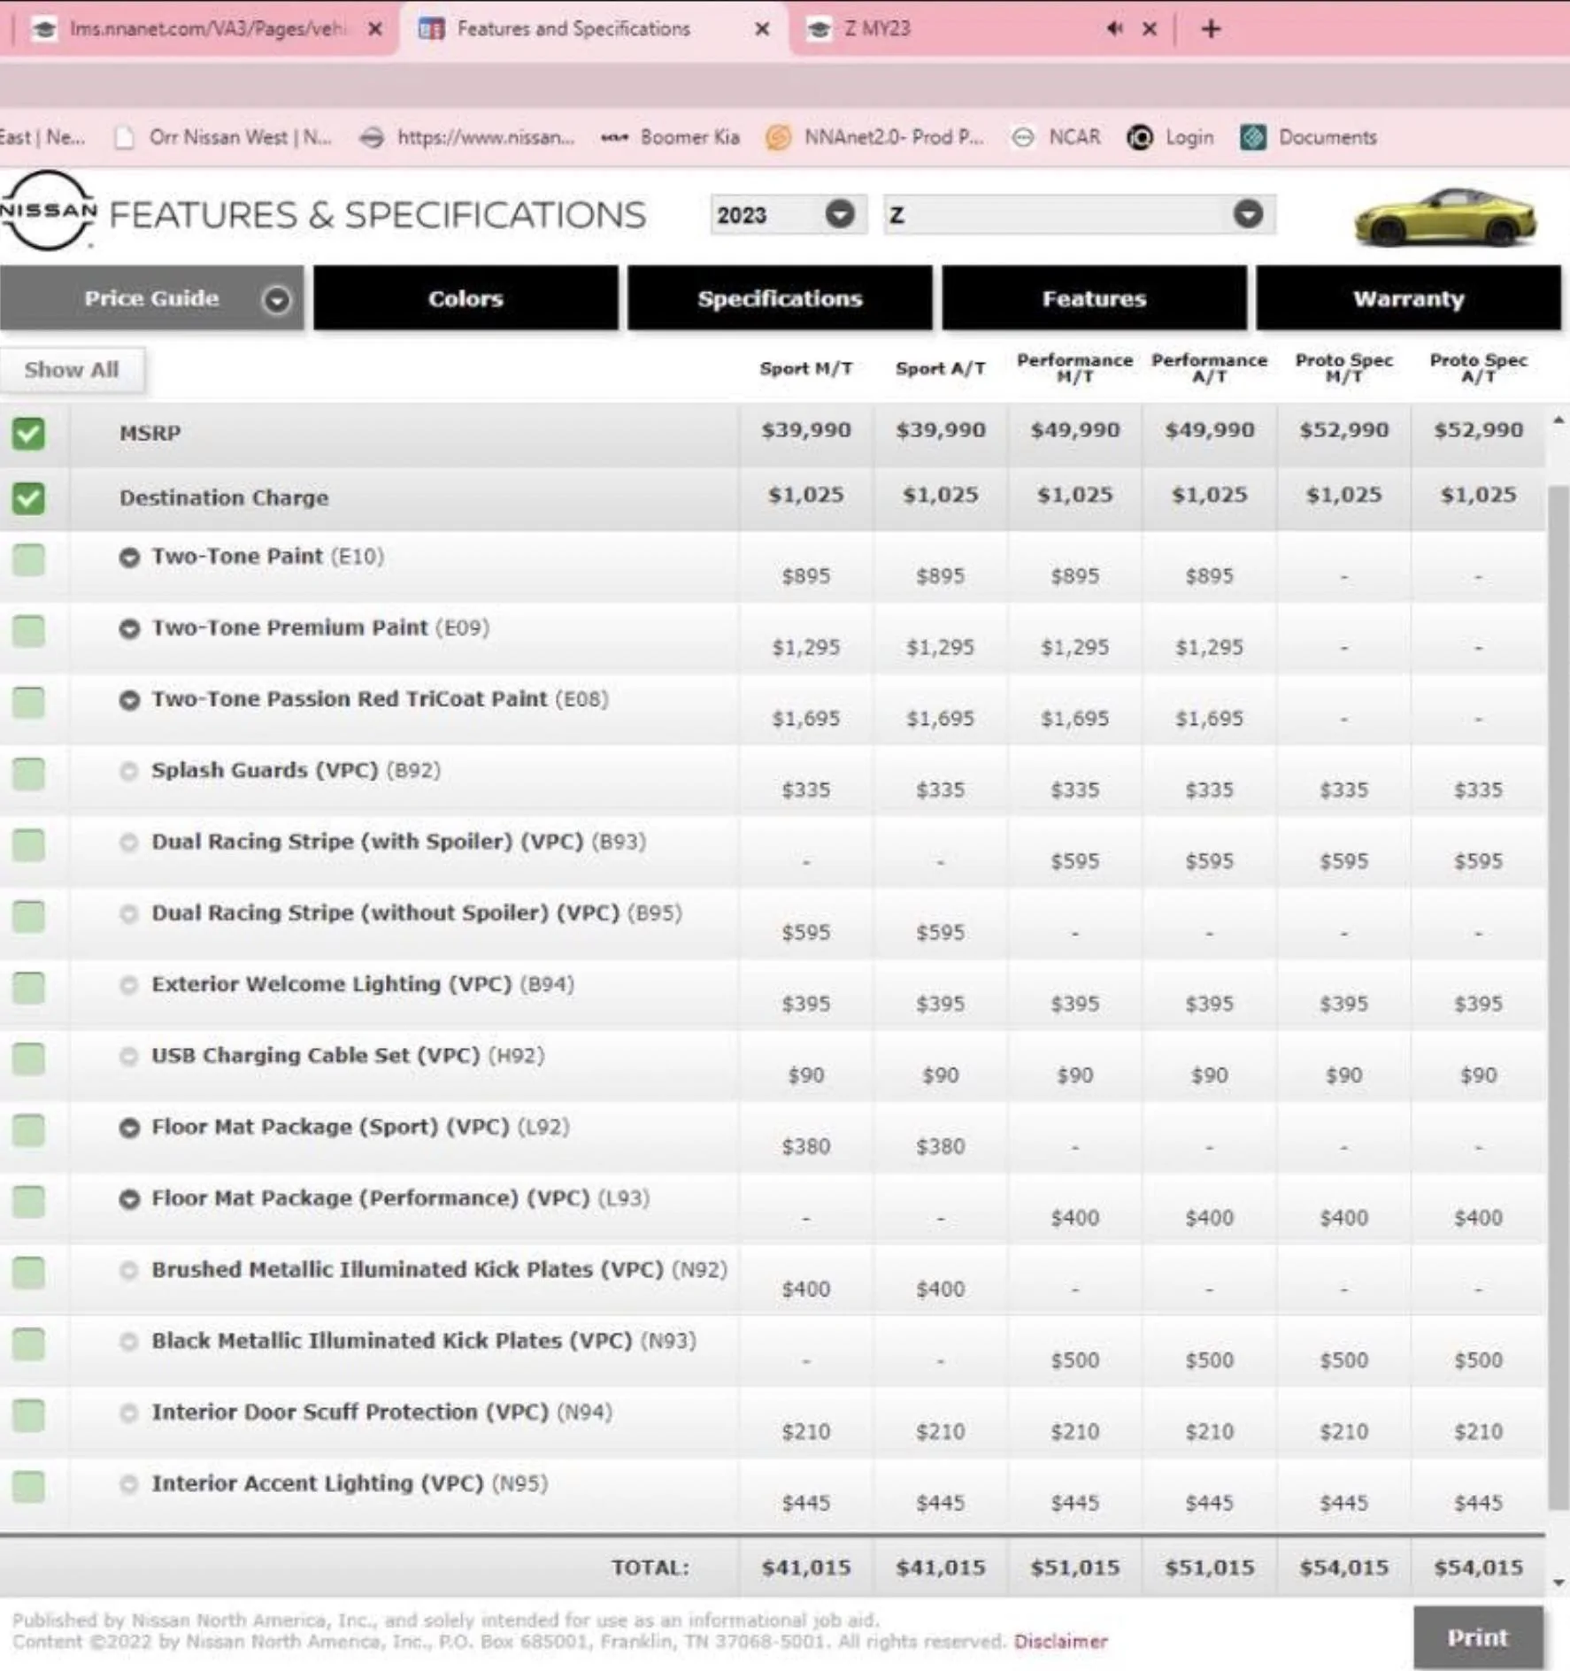Image resolution: width=1570 pixels, height=1671 pixels.
Task: Click the price table's vertical scrollbar thumb
Action: [1558, 997]
